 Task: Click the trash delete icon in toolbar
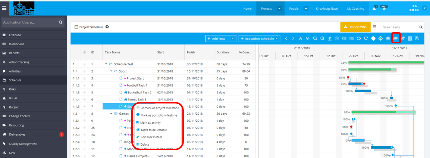point(337,38)
